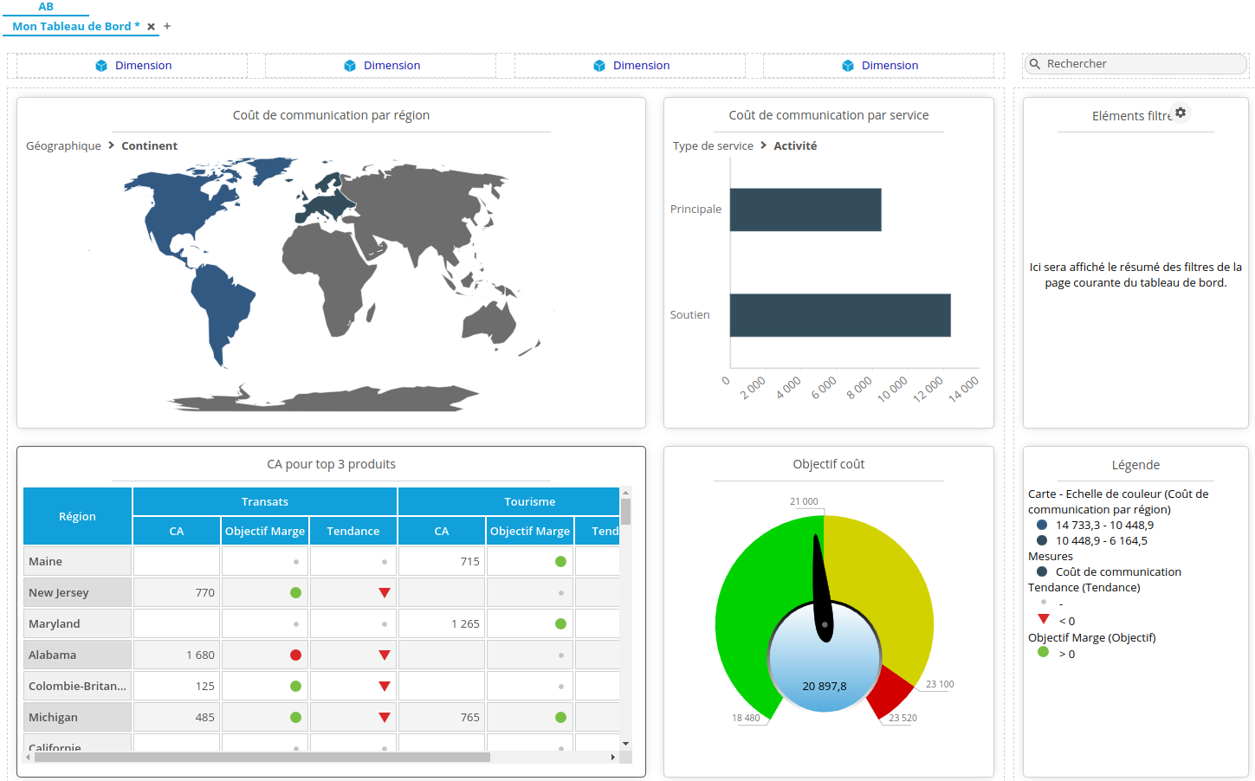Viewport: 1255px width, 781px height.
Task: Select the Continent breadcrumb level
Action: click(149, 146)
